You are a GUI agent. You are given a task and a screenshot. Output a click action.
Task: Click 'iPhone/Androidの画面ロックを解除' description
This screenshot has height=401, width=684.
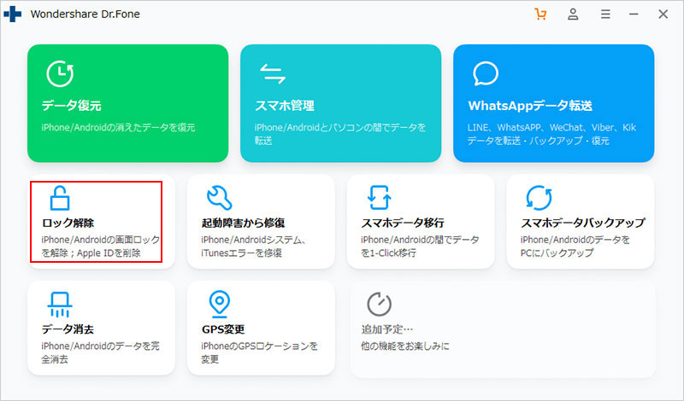pos(101,246)
